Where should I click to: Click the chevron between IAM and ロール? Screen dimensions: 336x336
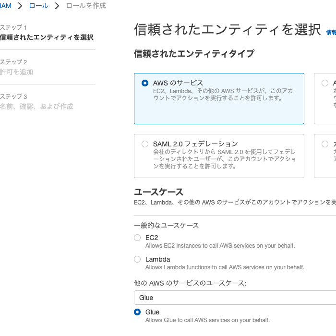click(20, 6)
